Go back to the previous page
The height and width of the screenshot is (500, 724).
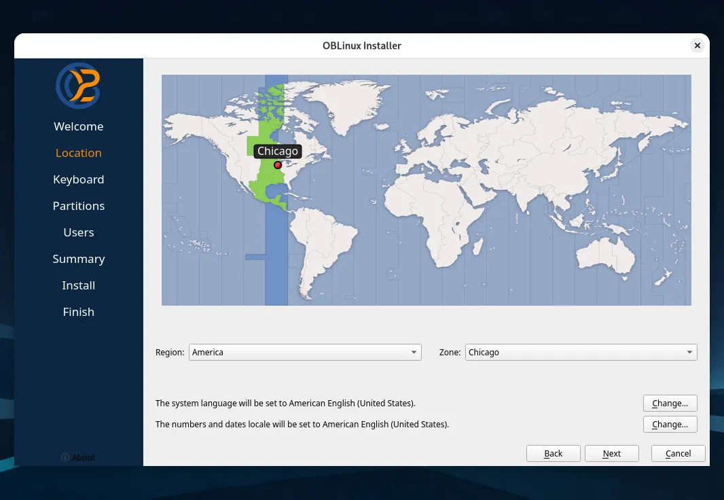[x=553, y=453]
